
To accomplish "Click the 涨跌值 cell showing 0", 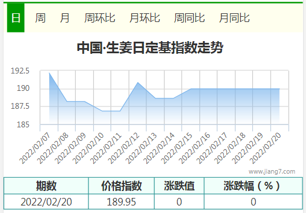I will tap(179, 201).
